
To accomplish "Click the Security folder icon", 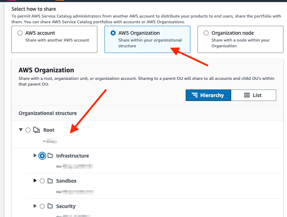I will [50, 206].
